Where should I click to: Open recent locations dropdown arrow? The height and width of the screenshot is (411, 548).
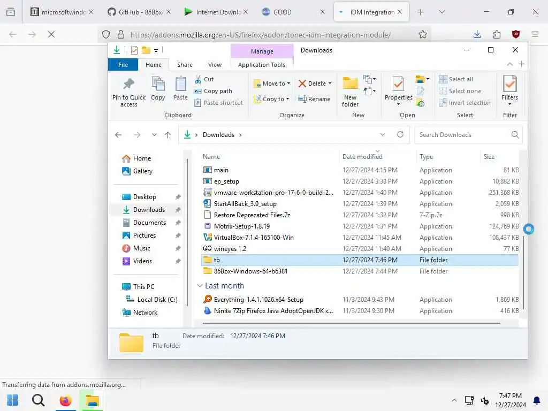[x=154, y=135]
